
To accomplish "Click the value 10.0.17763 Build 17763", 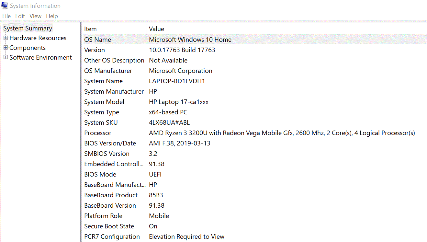I will 182,50.
